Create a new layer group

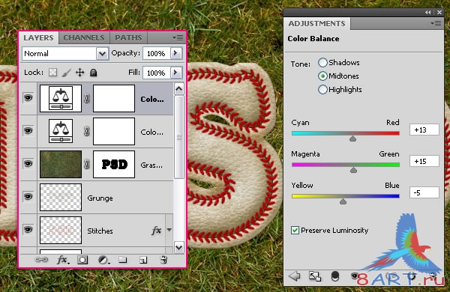click(123, 260)
